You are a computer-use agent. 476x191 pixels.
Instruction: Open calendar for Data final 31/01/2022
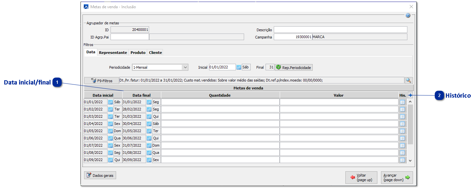(x=149, y=102)
